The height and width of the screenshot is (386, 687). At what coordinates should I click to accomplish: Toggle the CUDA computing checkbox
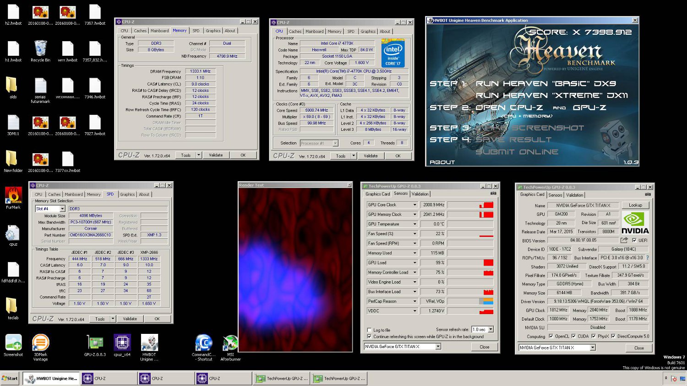(573, 336)
